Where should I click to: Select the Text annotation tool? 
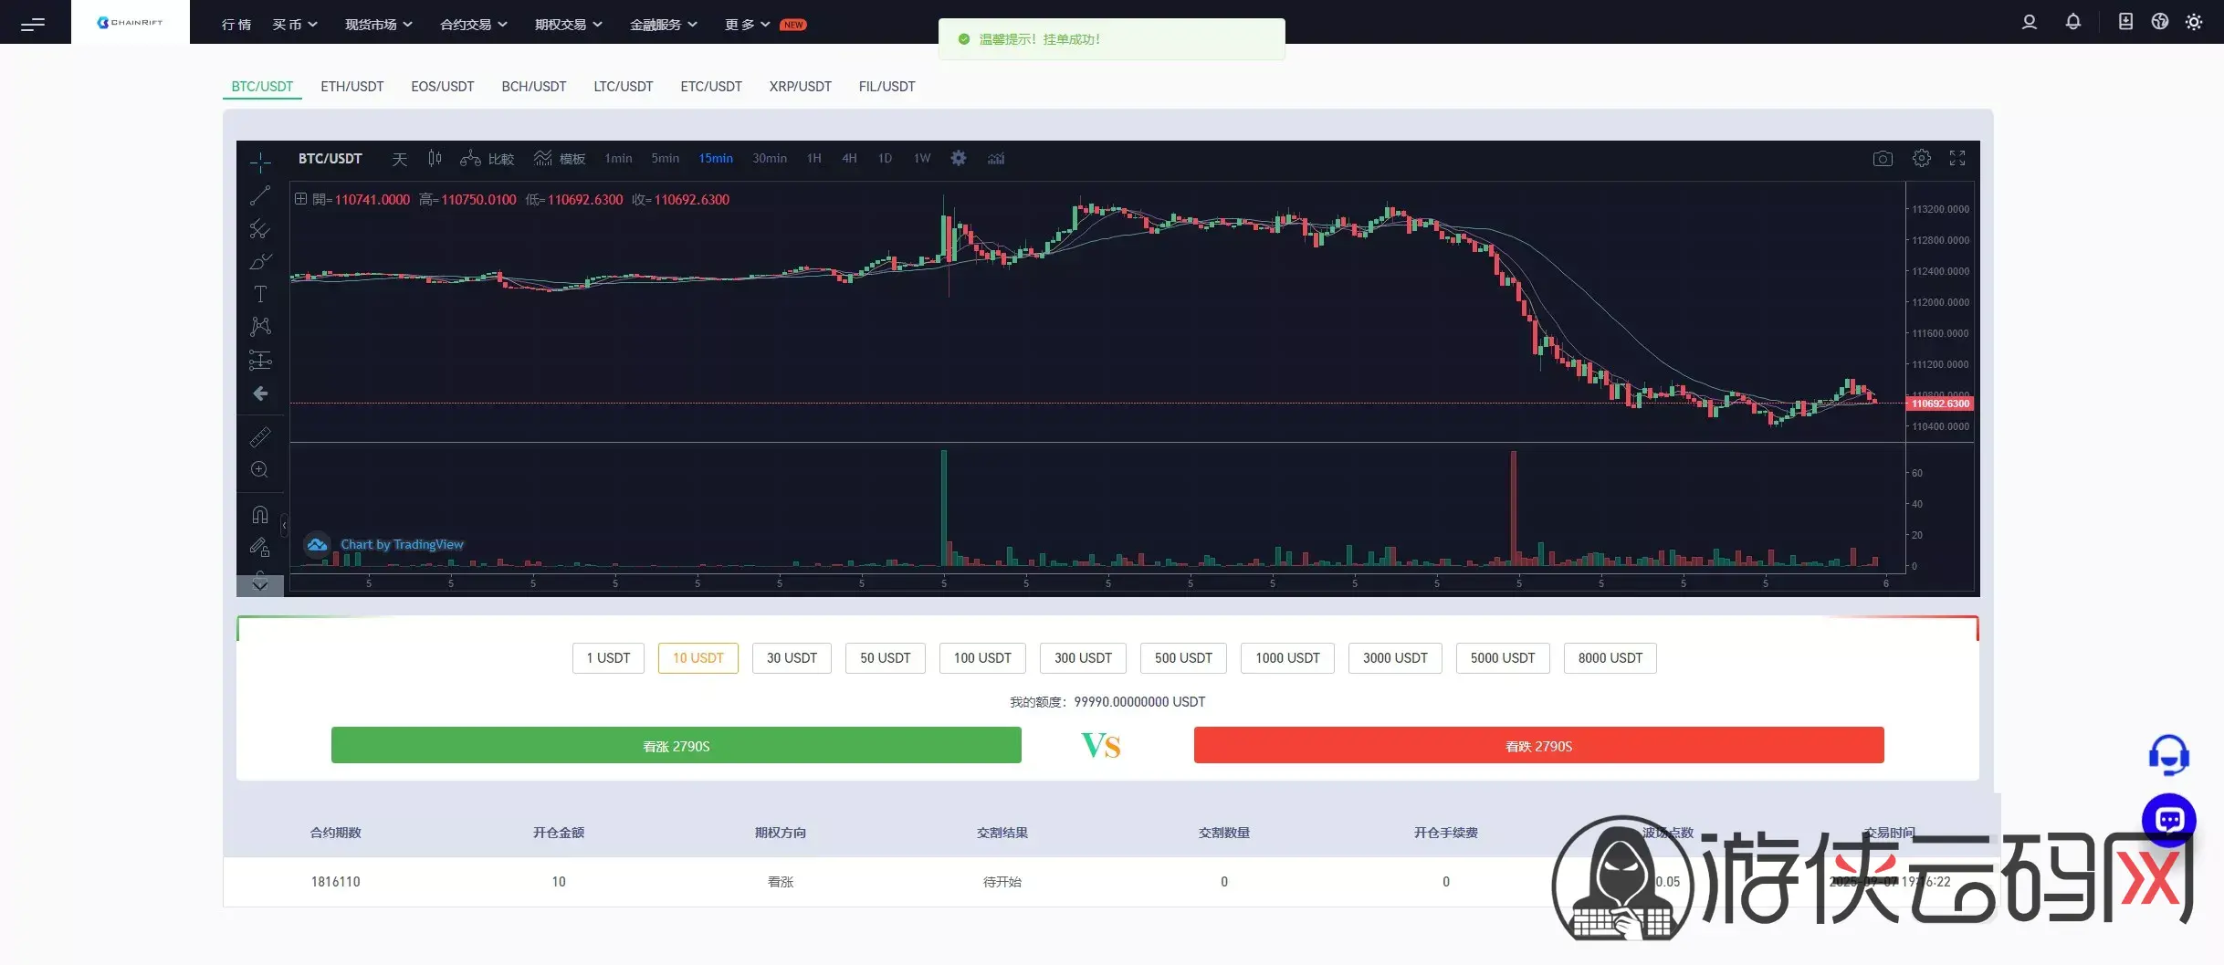coord(260,294)
